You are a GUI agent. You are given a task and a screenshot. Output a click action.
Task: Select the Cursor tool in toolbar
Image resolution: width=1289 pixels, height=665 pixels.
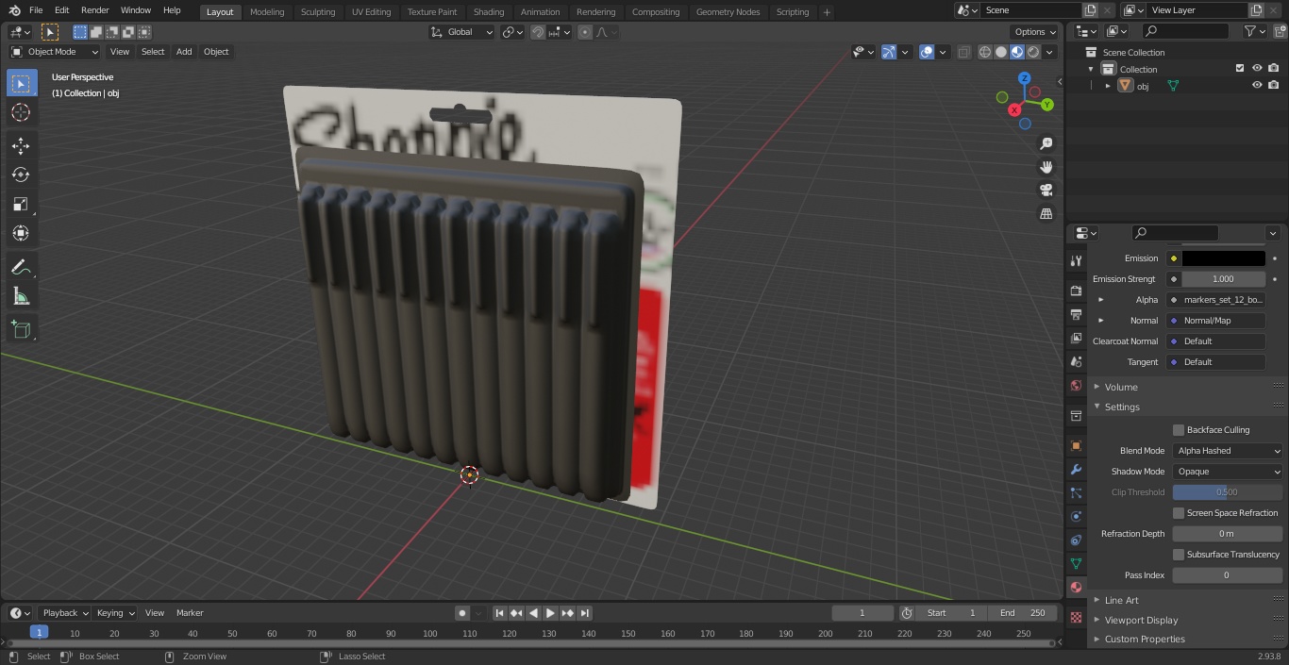coord(21,112)
